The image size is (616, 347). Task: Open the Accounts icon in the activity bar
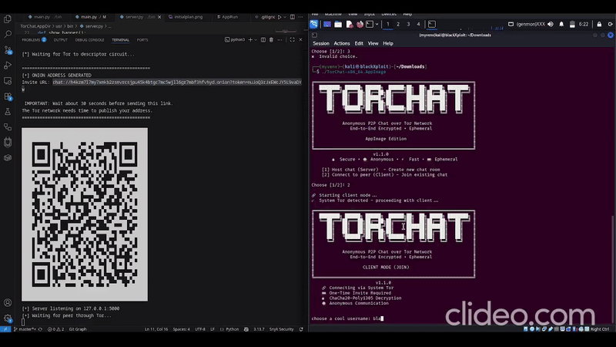click(8, 302)
